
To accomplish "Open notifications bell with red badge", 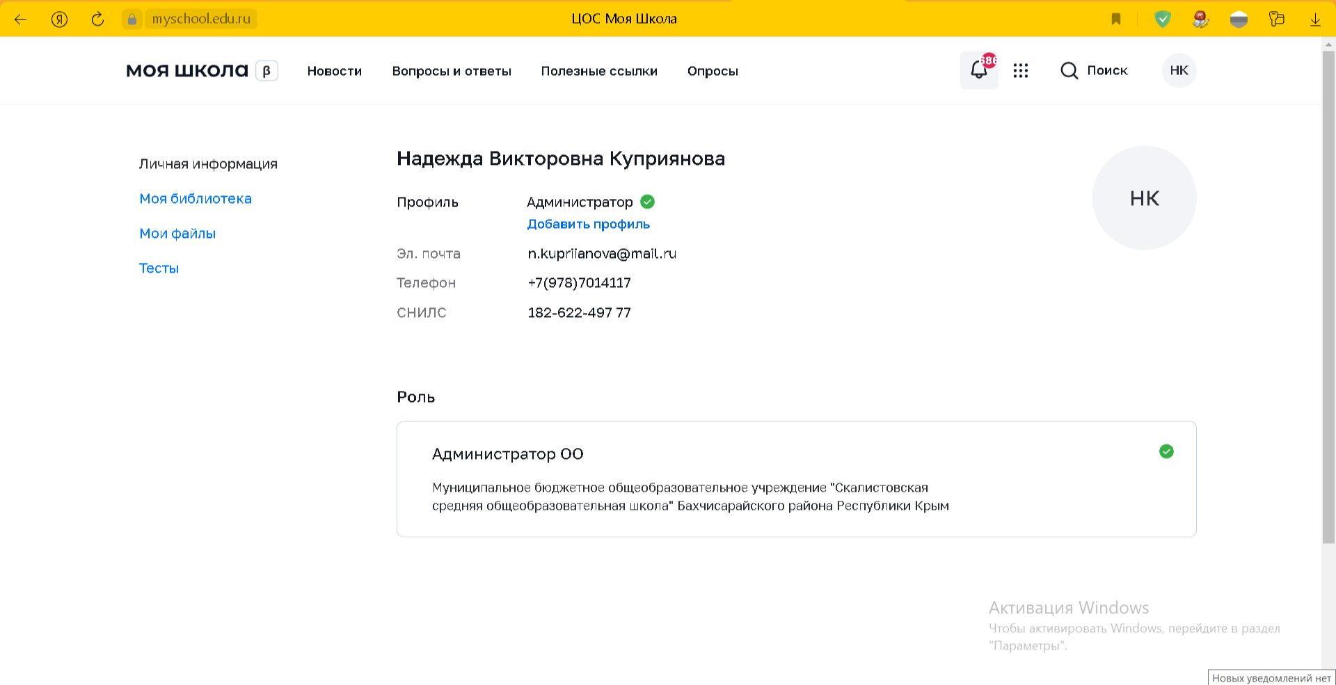I will 979,70.
